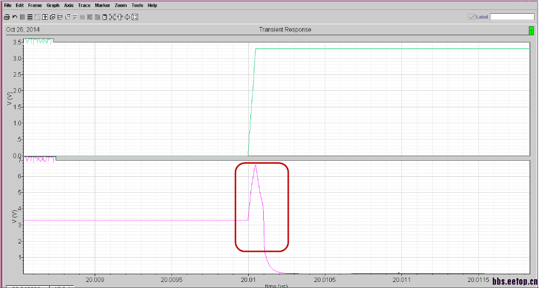The width and height of the screenshot is (539, 288).
Task: Click the Undo arrow icon
Action: tap(15, 17)
